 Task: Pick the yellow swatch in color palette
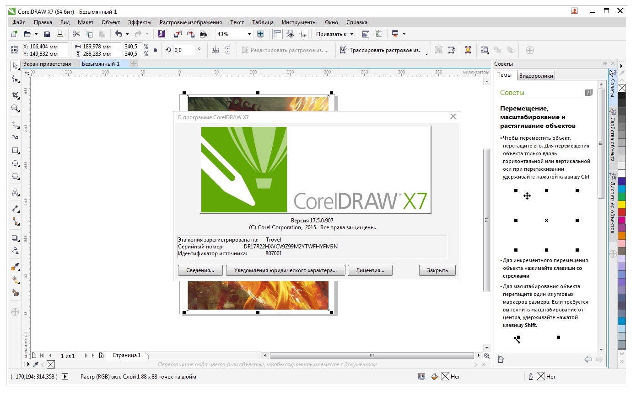click(622, 204)
